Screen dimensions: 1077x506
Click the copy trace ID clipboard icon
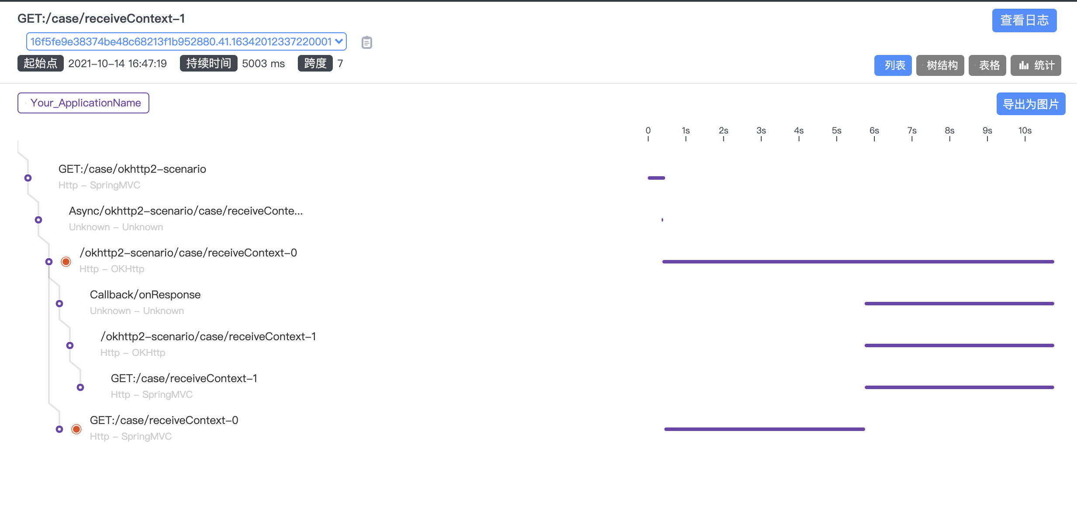pos(366,42)
